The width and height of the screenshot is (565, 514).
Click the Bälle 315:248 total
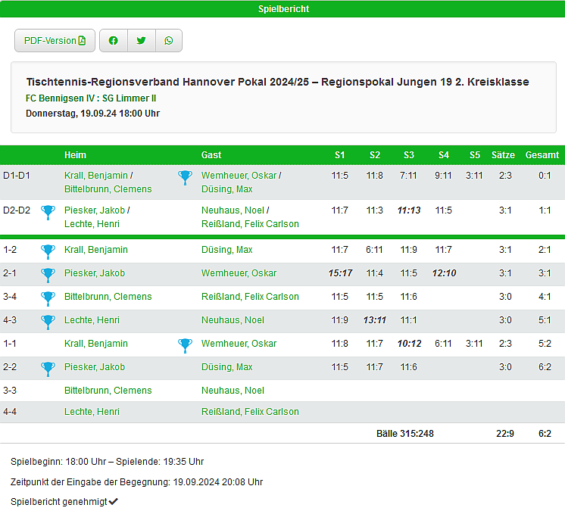405,433
